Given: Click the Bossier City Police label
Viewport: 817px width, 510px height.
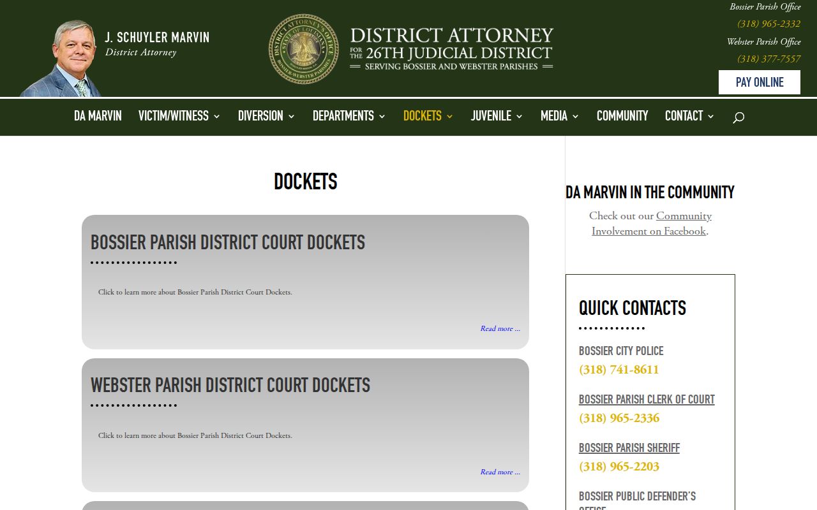Looking at the screenshot, I should click(x=621, y=351).
